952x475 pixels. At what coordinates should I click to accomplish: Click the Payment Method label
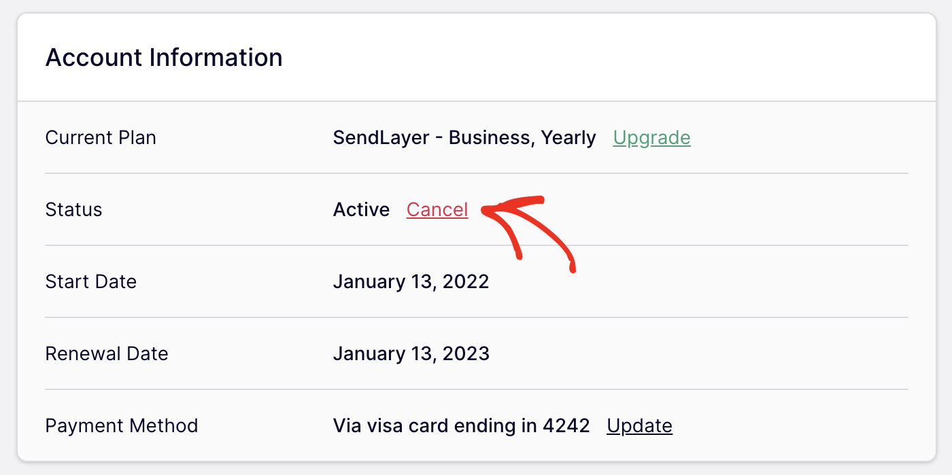pyautogui.click(x=121, y=425)
